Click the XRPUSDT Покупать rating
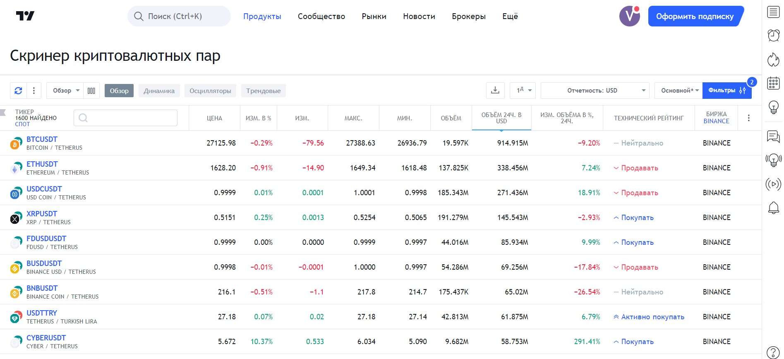Viewport: 784px width, 359px height. click(x=633, y=218)
